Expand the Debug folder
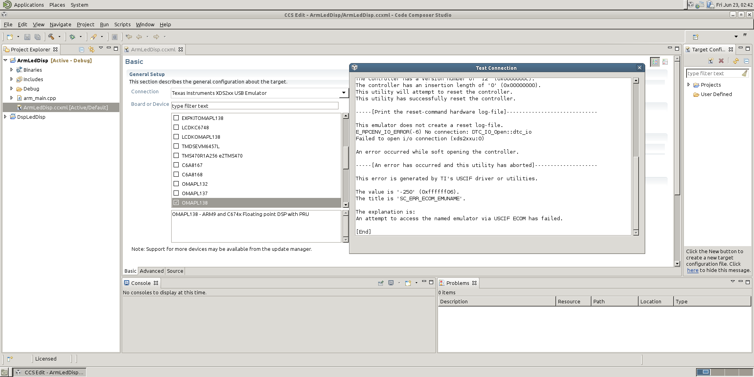The height and width of the screenshot is (377, 754). (11, 88)
